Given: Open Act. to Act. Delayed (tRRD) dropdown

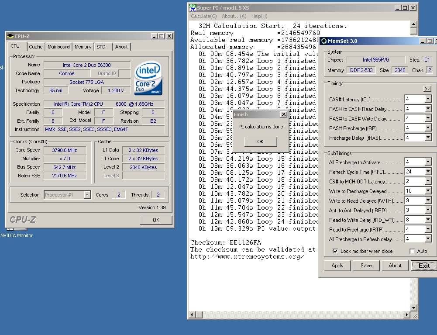Looking at the screenshot, I should pos(428,210).
